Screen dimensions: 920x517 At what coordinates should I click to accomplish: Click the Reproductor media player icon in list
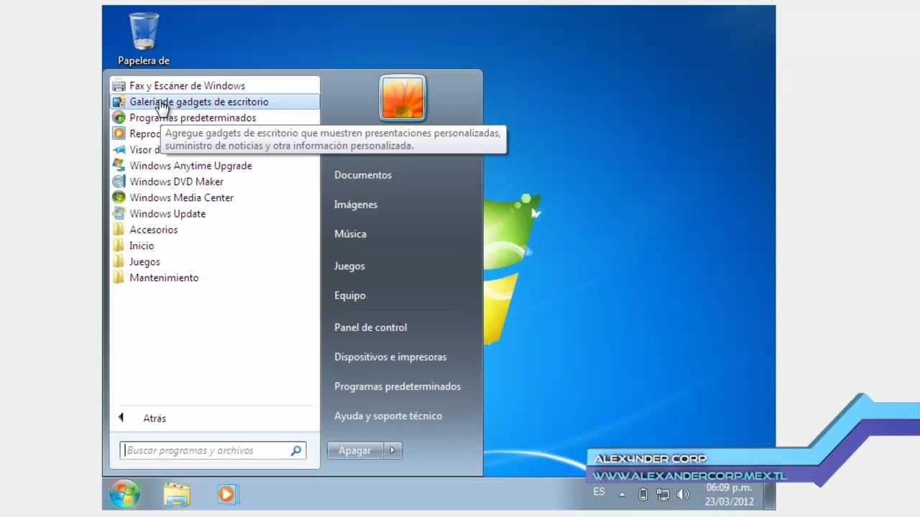tap(119, 134)
